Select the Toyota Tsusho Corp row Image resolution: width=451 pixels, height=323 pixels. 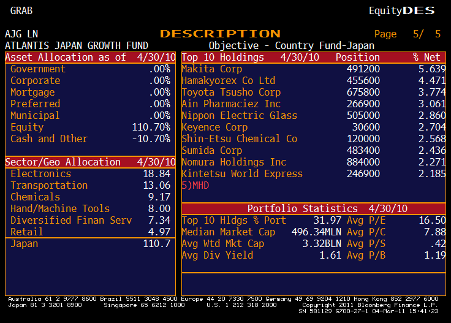[x=231, y=93]
